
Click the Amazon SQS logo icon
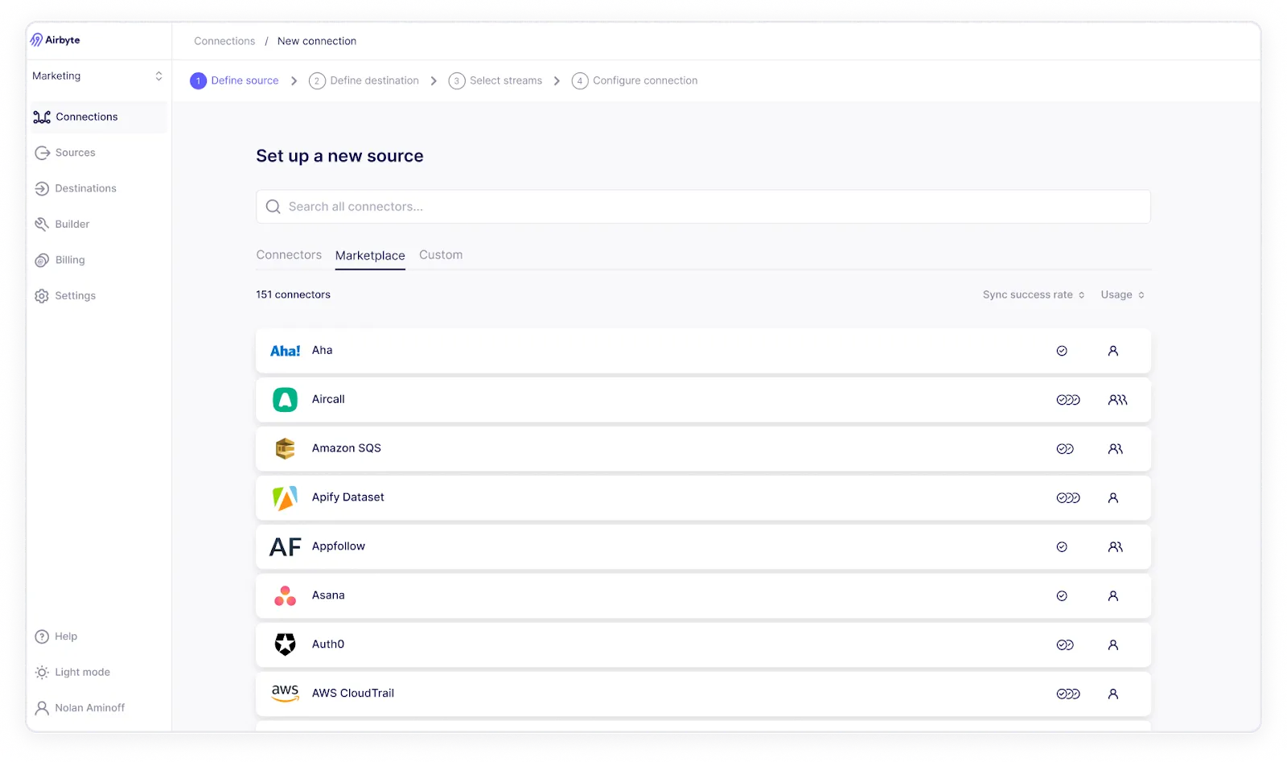click(x=285, y=449)
